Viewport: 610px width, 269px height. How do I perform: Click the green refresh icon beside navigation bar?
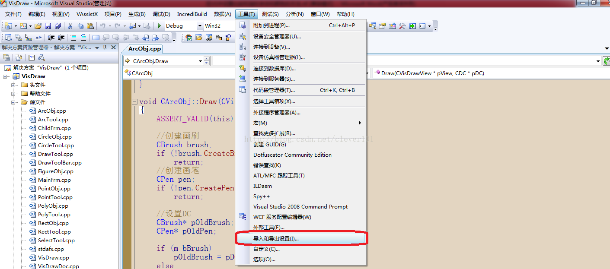tap(607, 61)
